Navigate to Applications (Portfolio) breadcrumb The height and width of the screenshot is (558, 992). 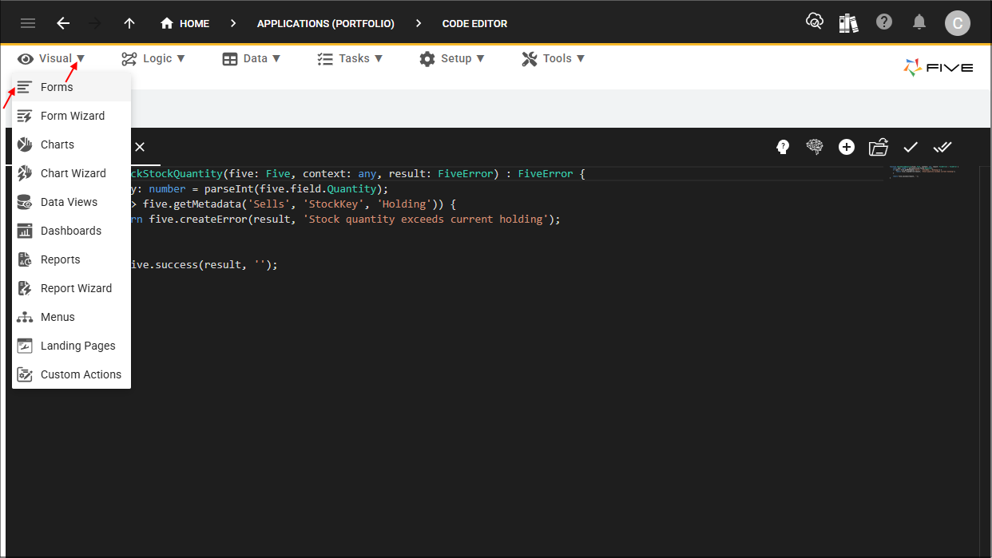point(326,23)
